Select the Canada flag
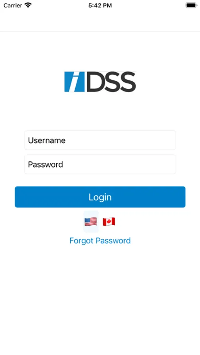The height and width of the screenshot is (355, 200). (x=109, y=221)
